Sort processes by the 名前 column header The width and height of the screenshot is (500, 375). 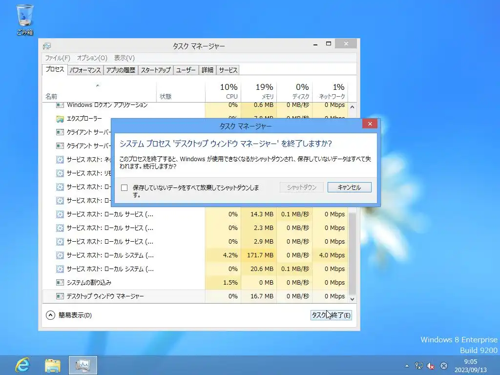[x=99, y=92]
